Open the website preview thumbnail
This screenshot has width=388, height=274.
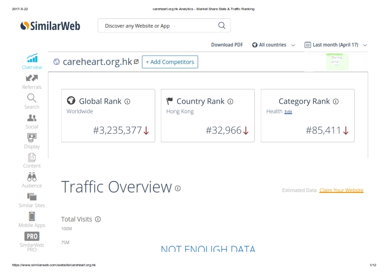pos(337,62)
